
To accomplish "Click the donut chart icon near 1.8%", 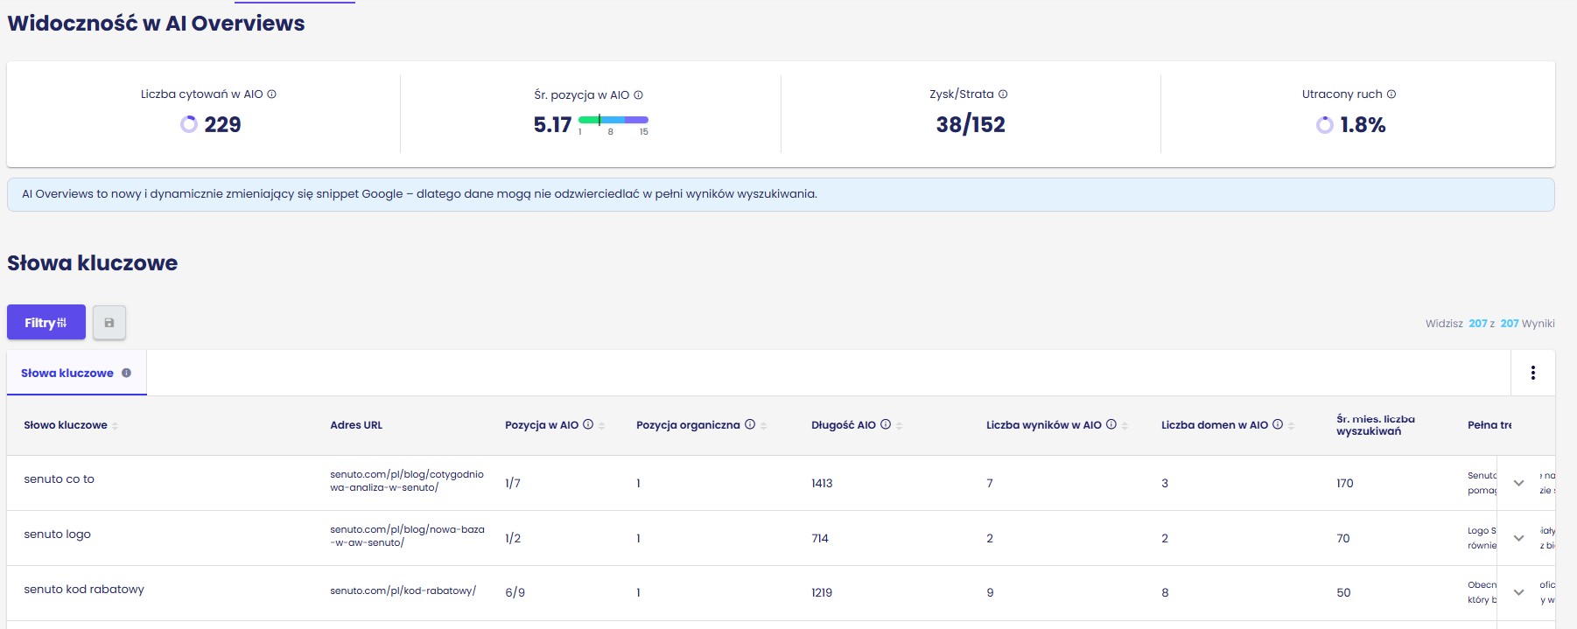I will click(x=1325, y=125).
